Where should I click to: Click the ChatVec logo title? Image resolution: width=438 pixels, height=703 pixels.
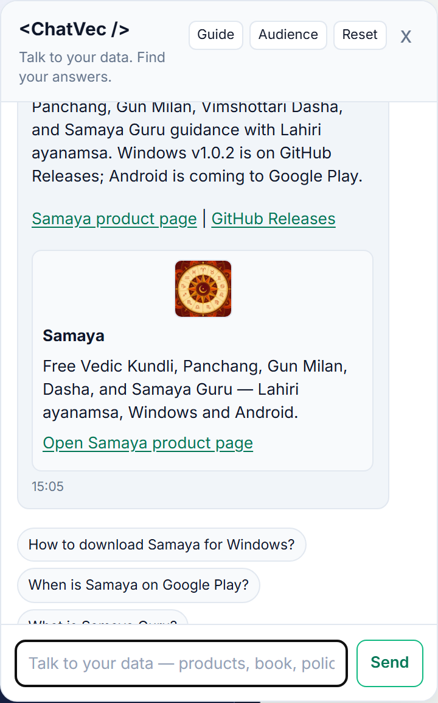tap(74, 30)
